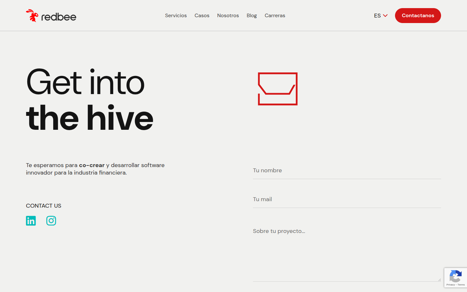This screenshot has height=292, width=467.
Task: Click the red envelope illustration
Action: (x=278, y=89)
